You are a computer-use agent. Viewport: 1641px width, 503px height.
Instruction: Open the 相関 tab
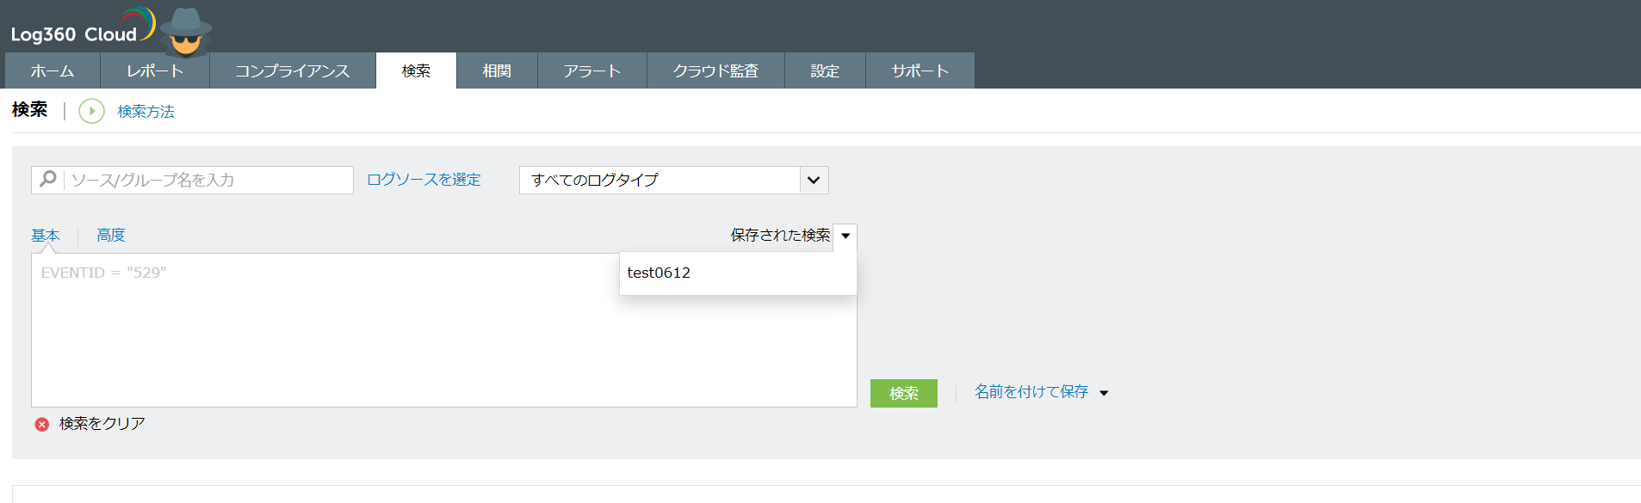click(x=497, y=71)
